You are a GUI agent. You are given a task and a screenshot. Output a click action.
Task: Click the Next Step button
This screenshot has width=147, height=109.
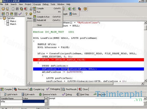coord(83,94)
